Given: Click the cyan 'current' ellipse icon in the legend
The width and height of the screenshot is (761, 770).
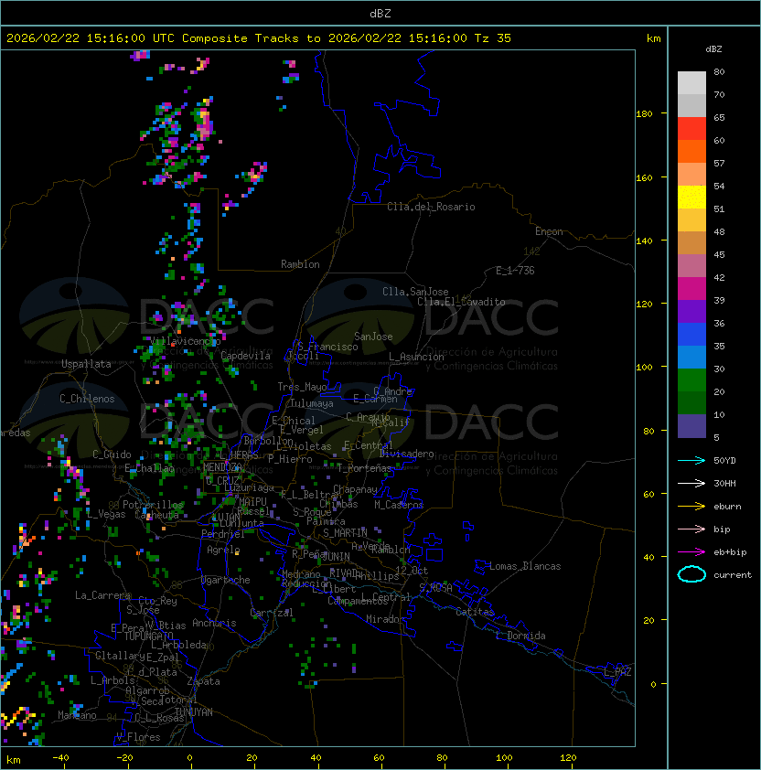Looking at the screenshot, I should tap(691, 574).
